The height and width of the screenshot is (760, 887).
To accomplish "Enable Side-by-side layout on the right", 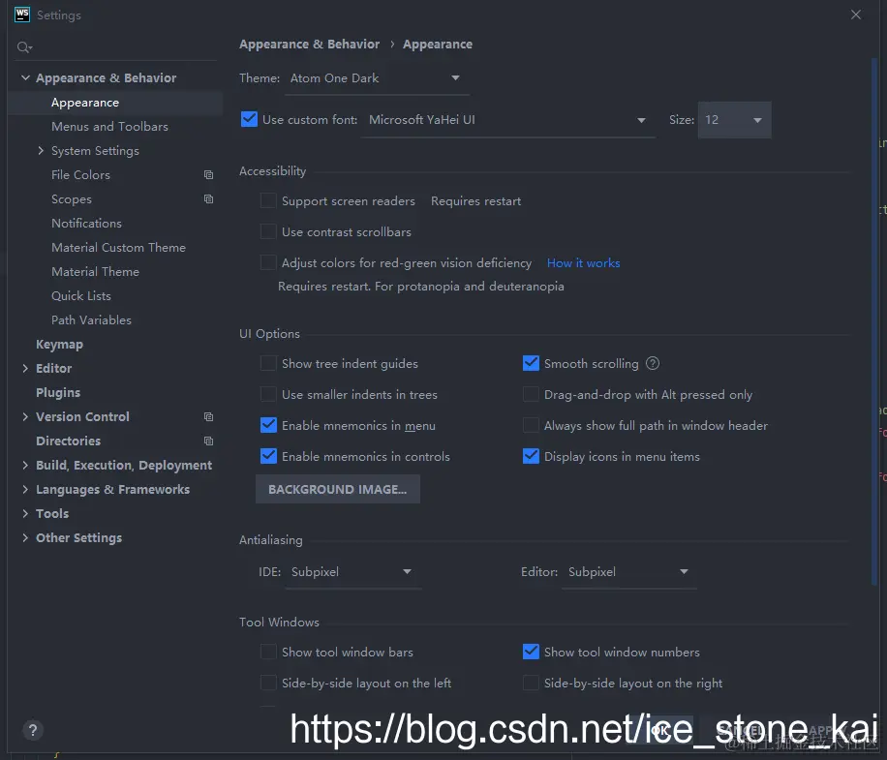I will [531, 684].
